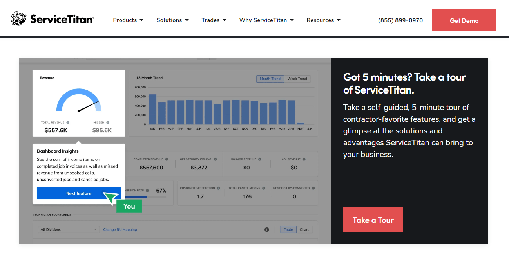509x272 pixels.
Task: Click the $557,600 completed revenue value
Action: 151,168
